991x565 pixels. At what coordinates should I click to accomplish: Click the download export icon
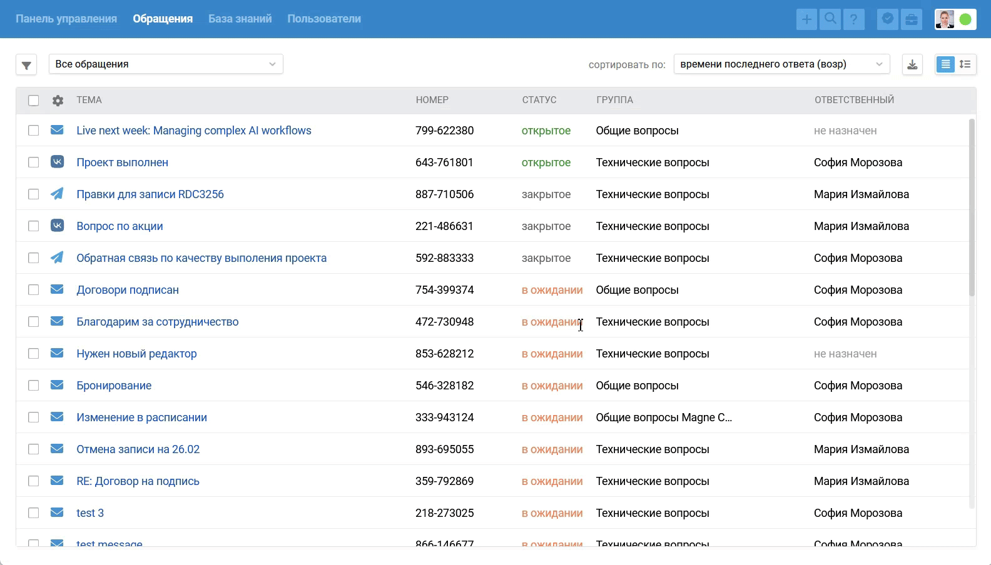[x=912, y=64]
